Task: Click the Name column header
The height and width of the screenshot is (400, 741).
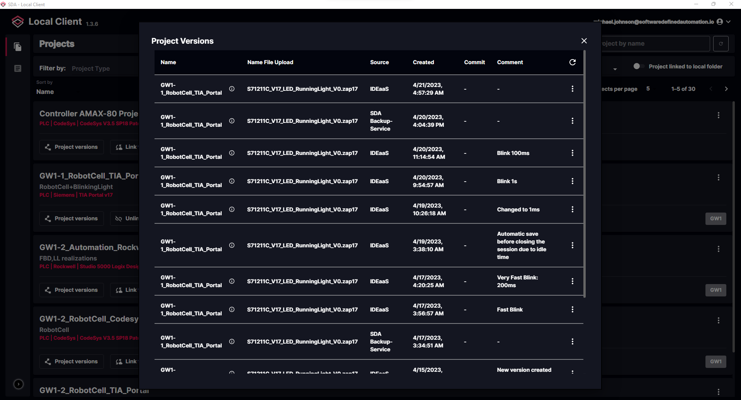Action: coord(168,62)
